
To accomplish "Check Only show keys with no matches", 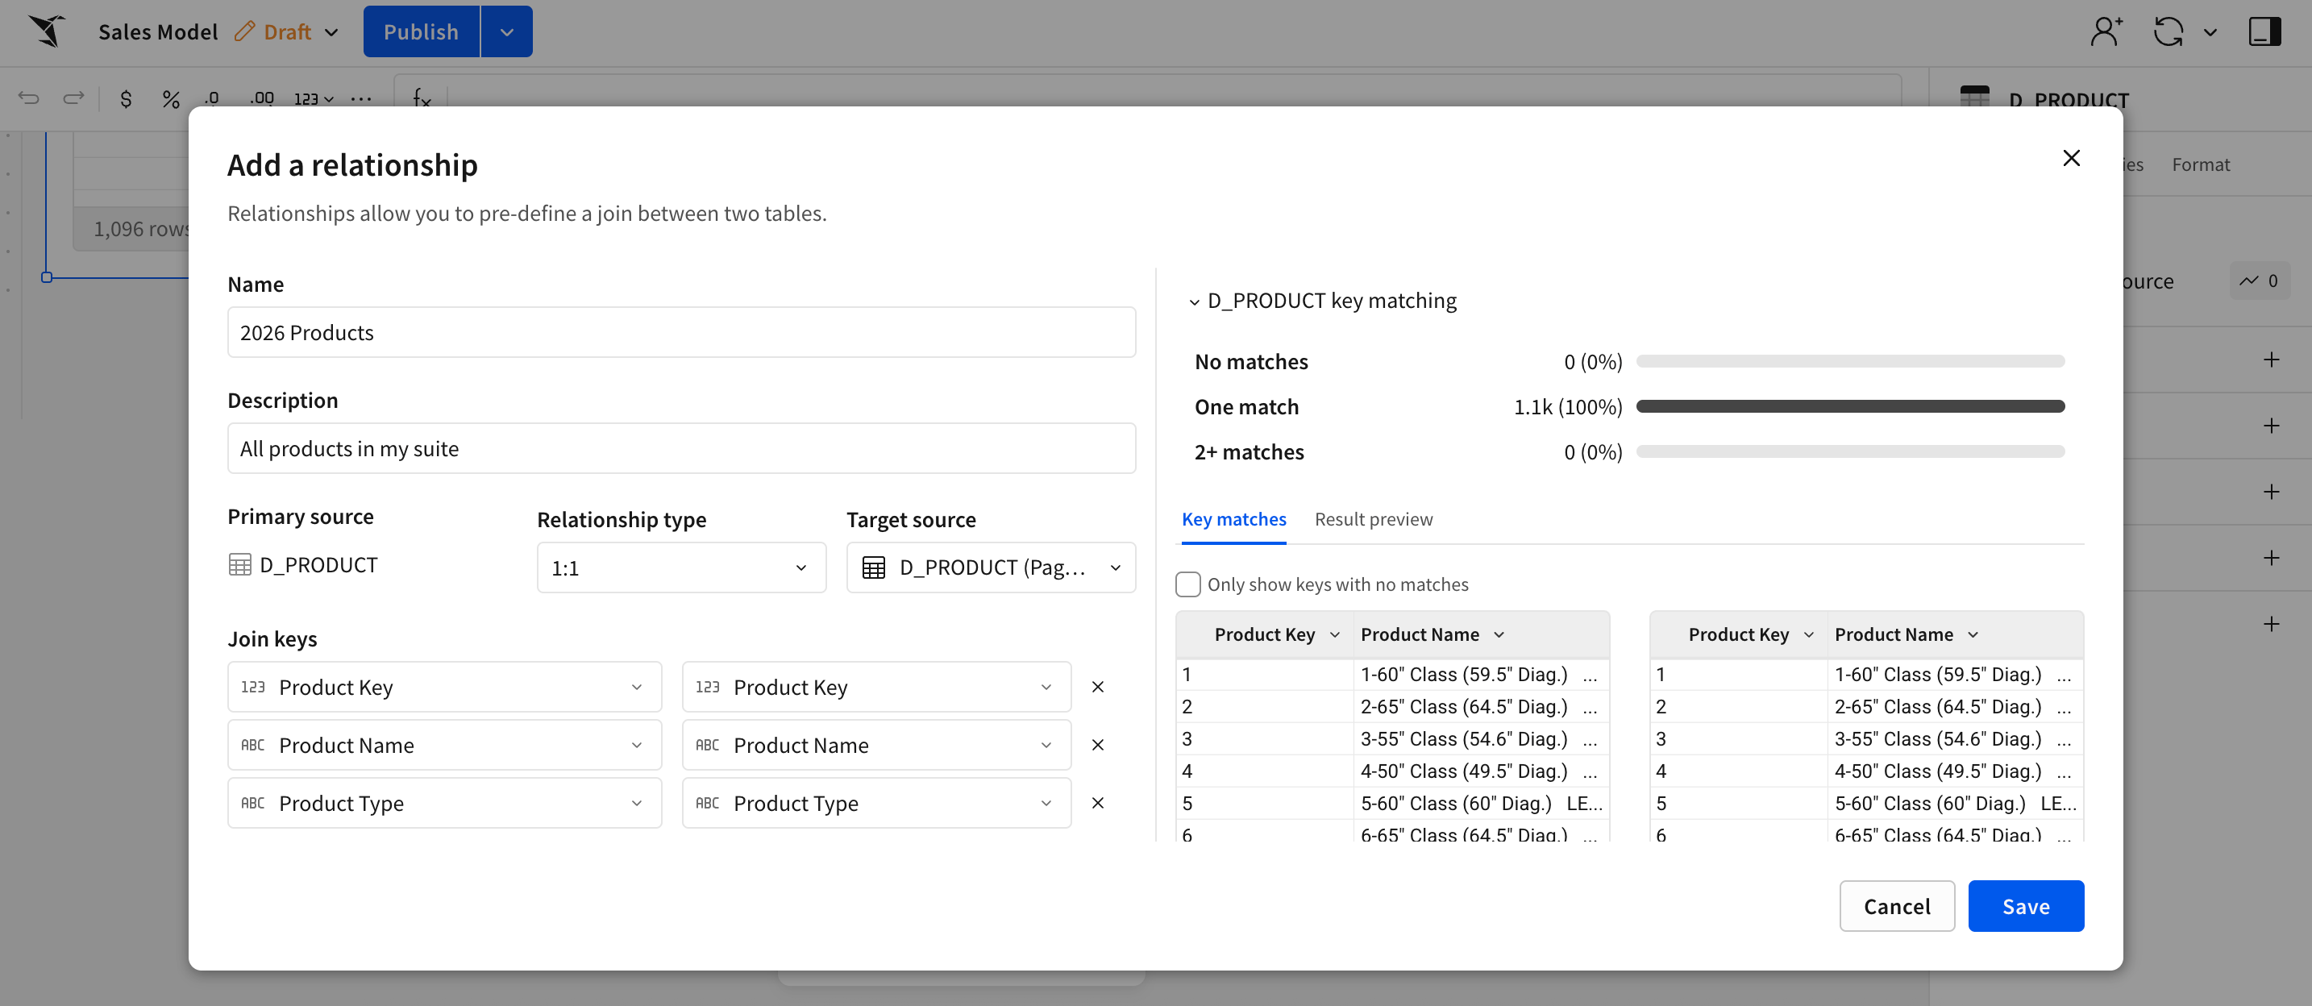I will tap(1187, 584).
